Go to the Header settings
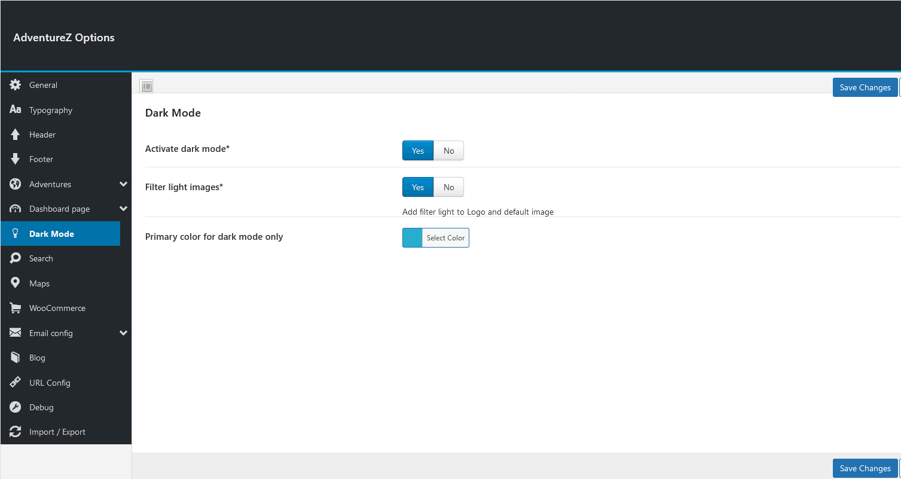Viewport: 901px width, 479px height. point(66,135)
